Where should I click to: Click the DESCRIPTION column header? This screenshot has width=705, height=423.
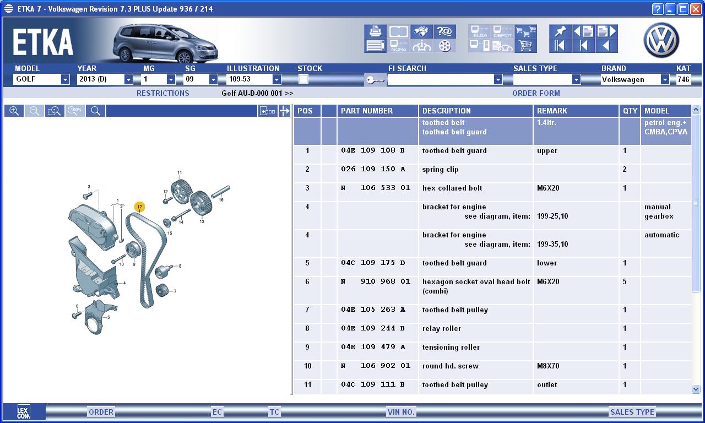click(x=476, y=111)
